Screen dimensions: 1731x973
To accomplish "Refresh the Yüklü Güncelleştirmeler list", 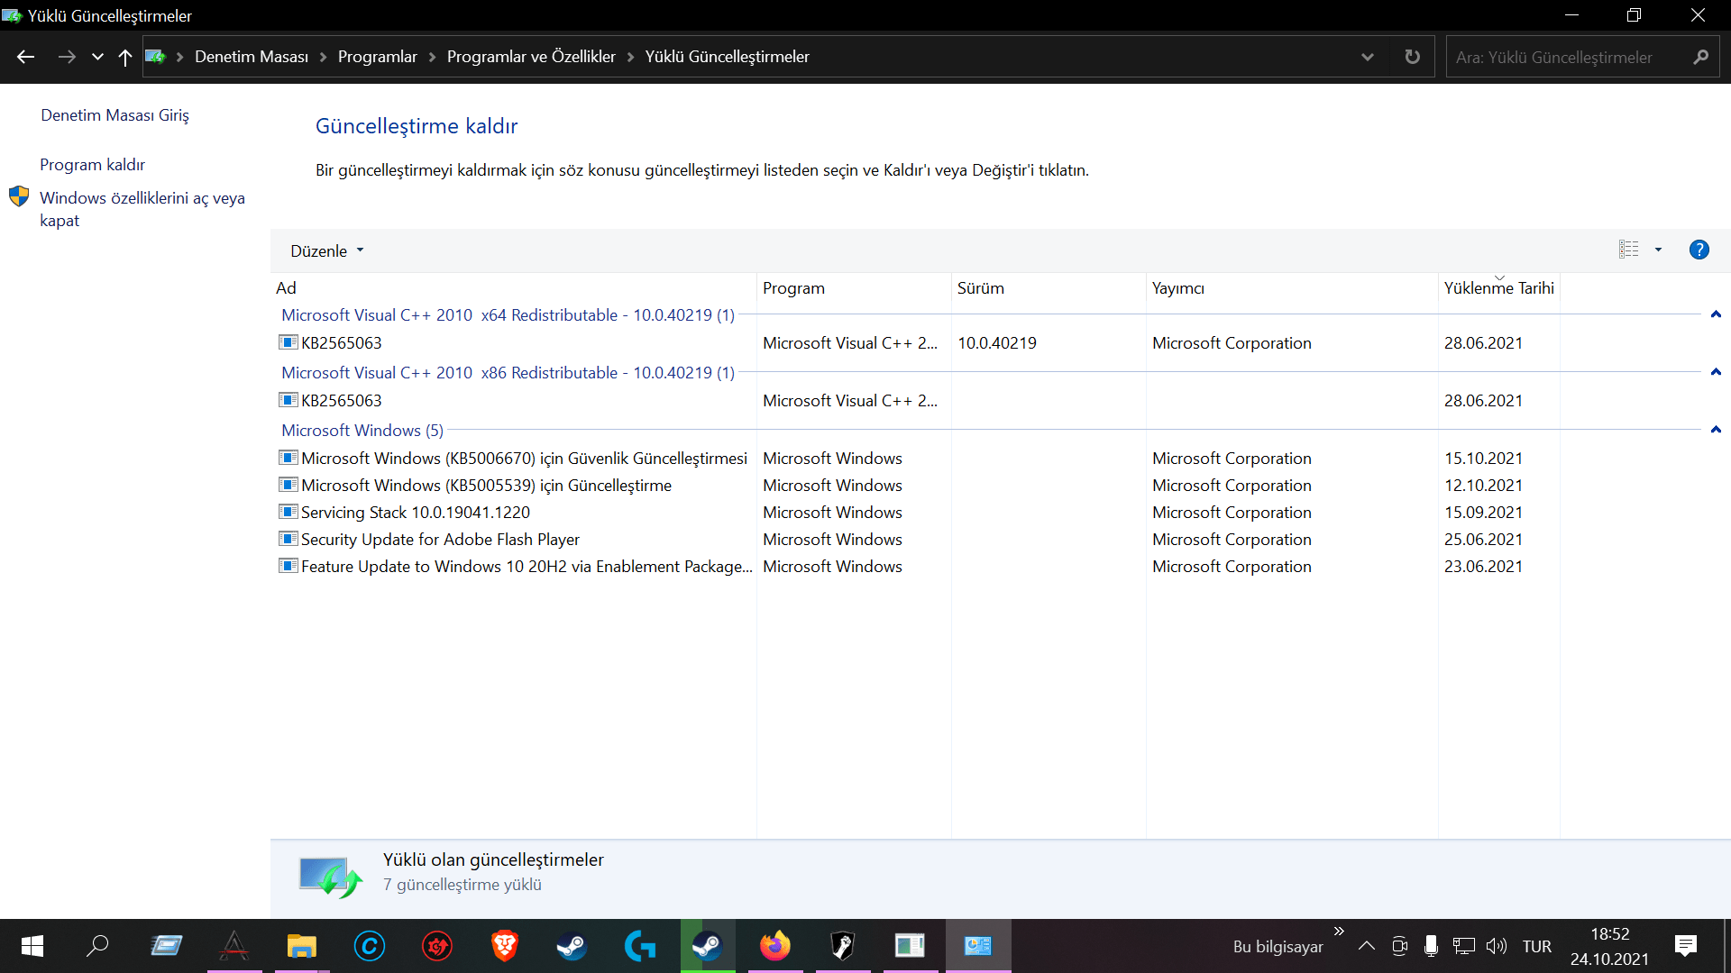I will coord(1413,57).
